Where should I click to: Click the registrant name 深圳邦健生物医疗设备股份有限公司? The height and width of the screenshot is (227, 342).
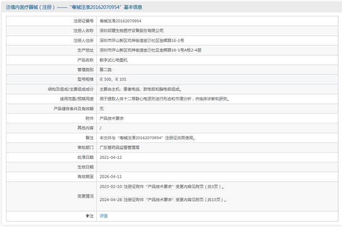[x=131, y=31]
